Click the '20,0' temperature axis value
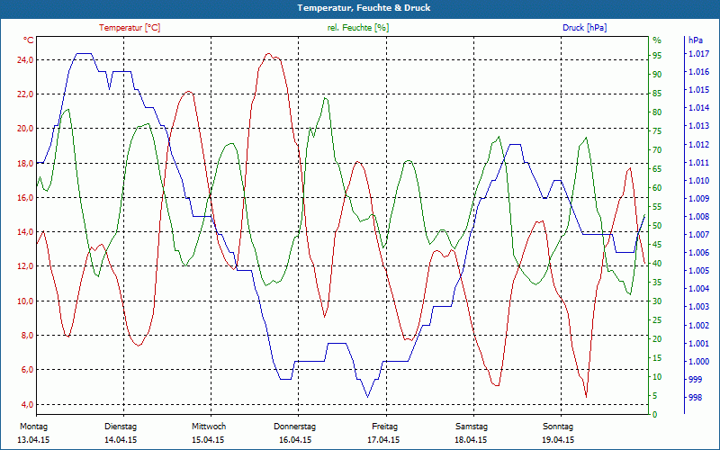The width and height of the screenshot is (720, 450). pos(25,129)
